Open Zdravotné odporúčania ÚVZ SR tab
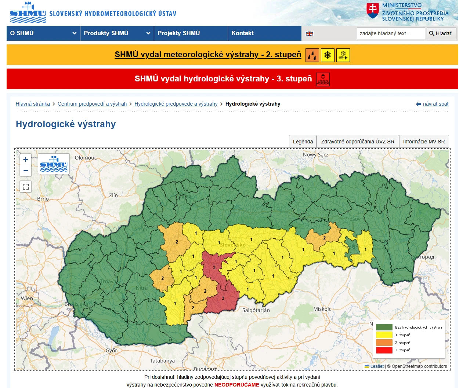Image resolution: width=459 pixels, height=388 pixels. 358,142
